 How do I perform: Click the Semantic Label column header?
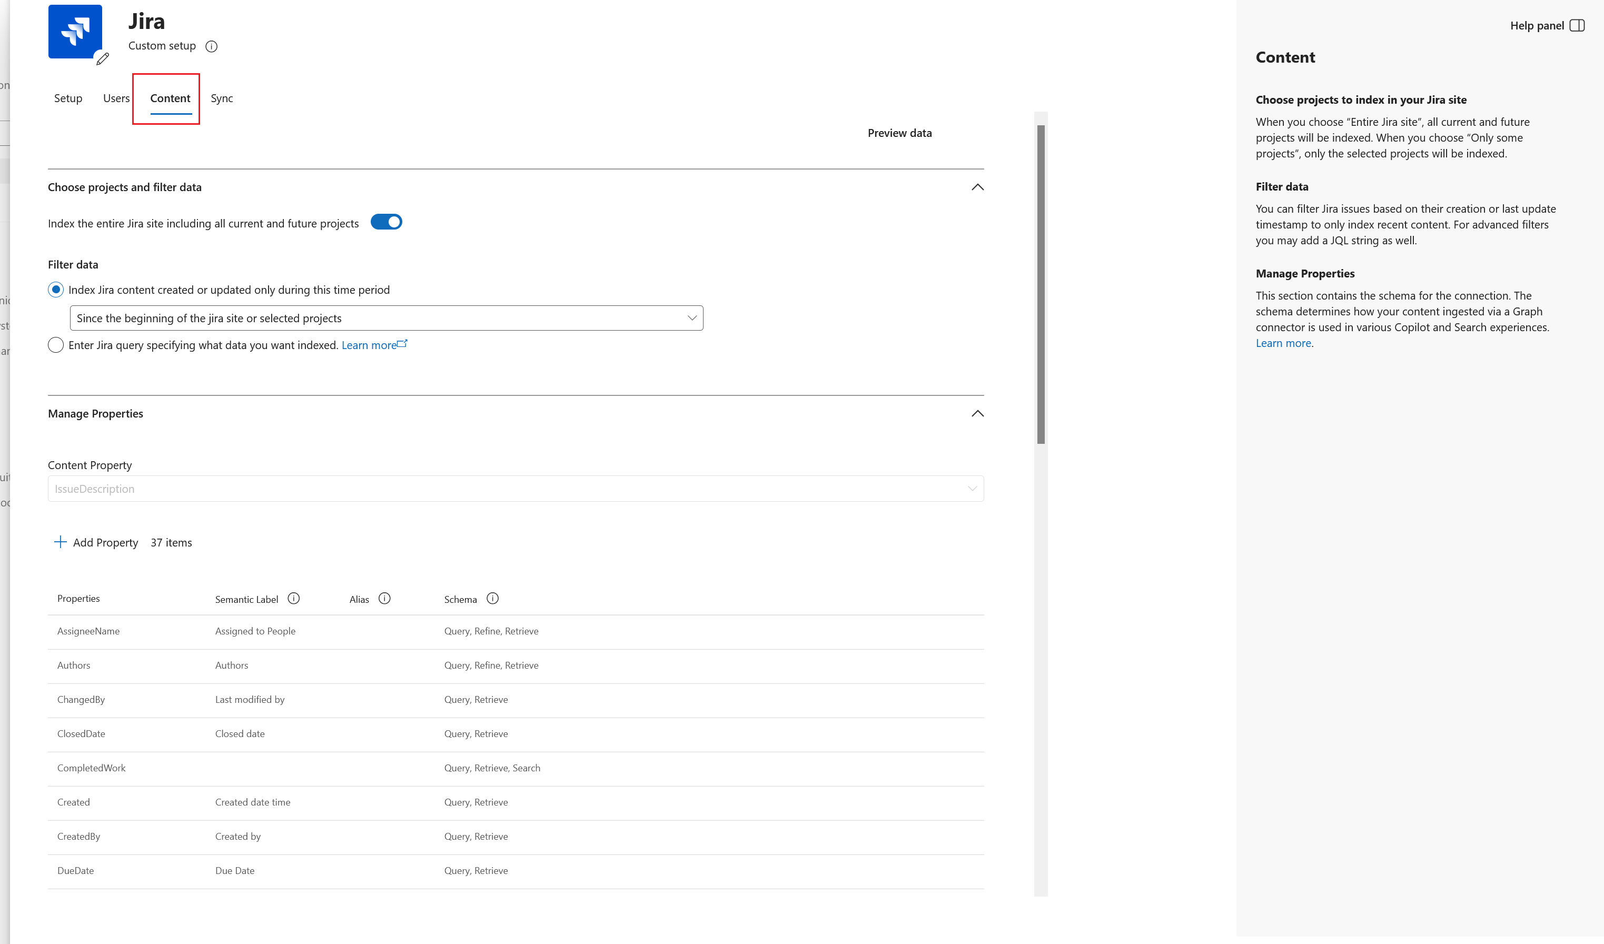(246, 599)
